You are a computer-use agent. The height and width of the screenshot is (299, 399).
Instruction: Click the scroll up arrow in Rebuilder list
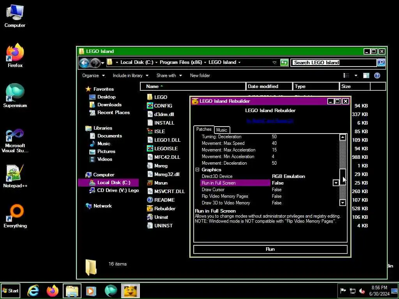[343, 137]
